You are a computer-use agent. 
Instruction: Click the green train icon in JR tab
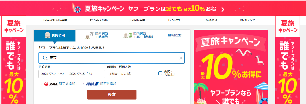[x=130, y=35]
